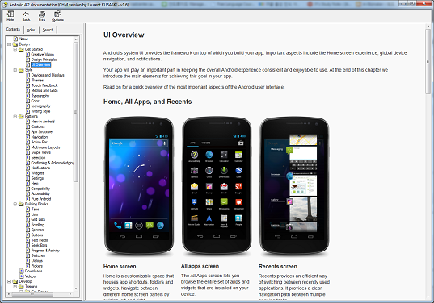The image size is (434, 303).
Task: Open the Progress & Activity topic
Action: (45, 251)
